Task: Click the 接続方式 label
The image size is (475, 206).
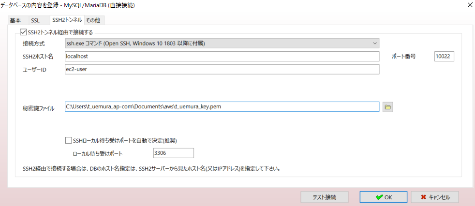Action: pos(34,44)
